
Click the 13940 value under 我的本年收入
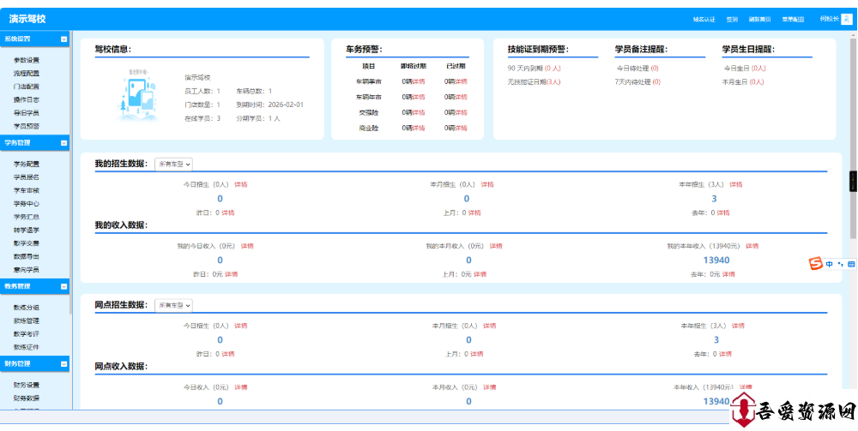coord(716,260)
